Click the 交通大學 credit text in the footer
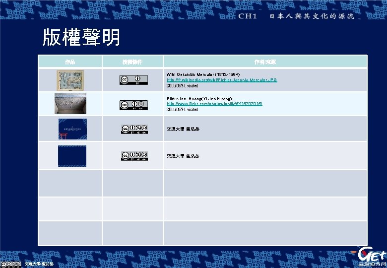Viewport: 387px width, 268px height. coord(39,264)
